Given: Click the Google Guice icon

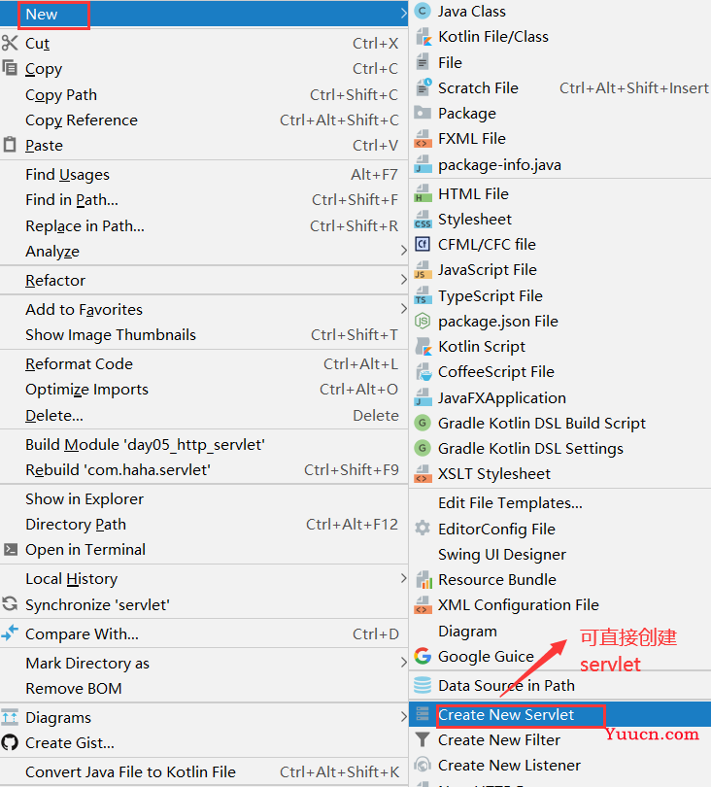Looking at the screenshot, I should click(423, 656).
